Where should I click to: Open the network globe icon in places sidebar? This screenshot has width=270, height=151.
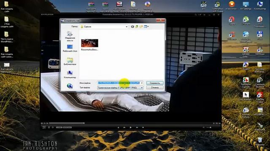[x=70, y=86]
